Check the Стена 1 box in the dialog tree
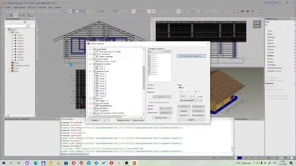This screenshot has width=296, height=166. pos(95,74)
